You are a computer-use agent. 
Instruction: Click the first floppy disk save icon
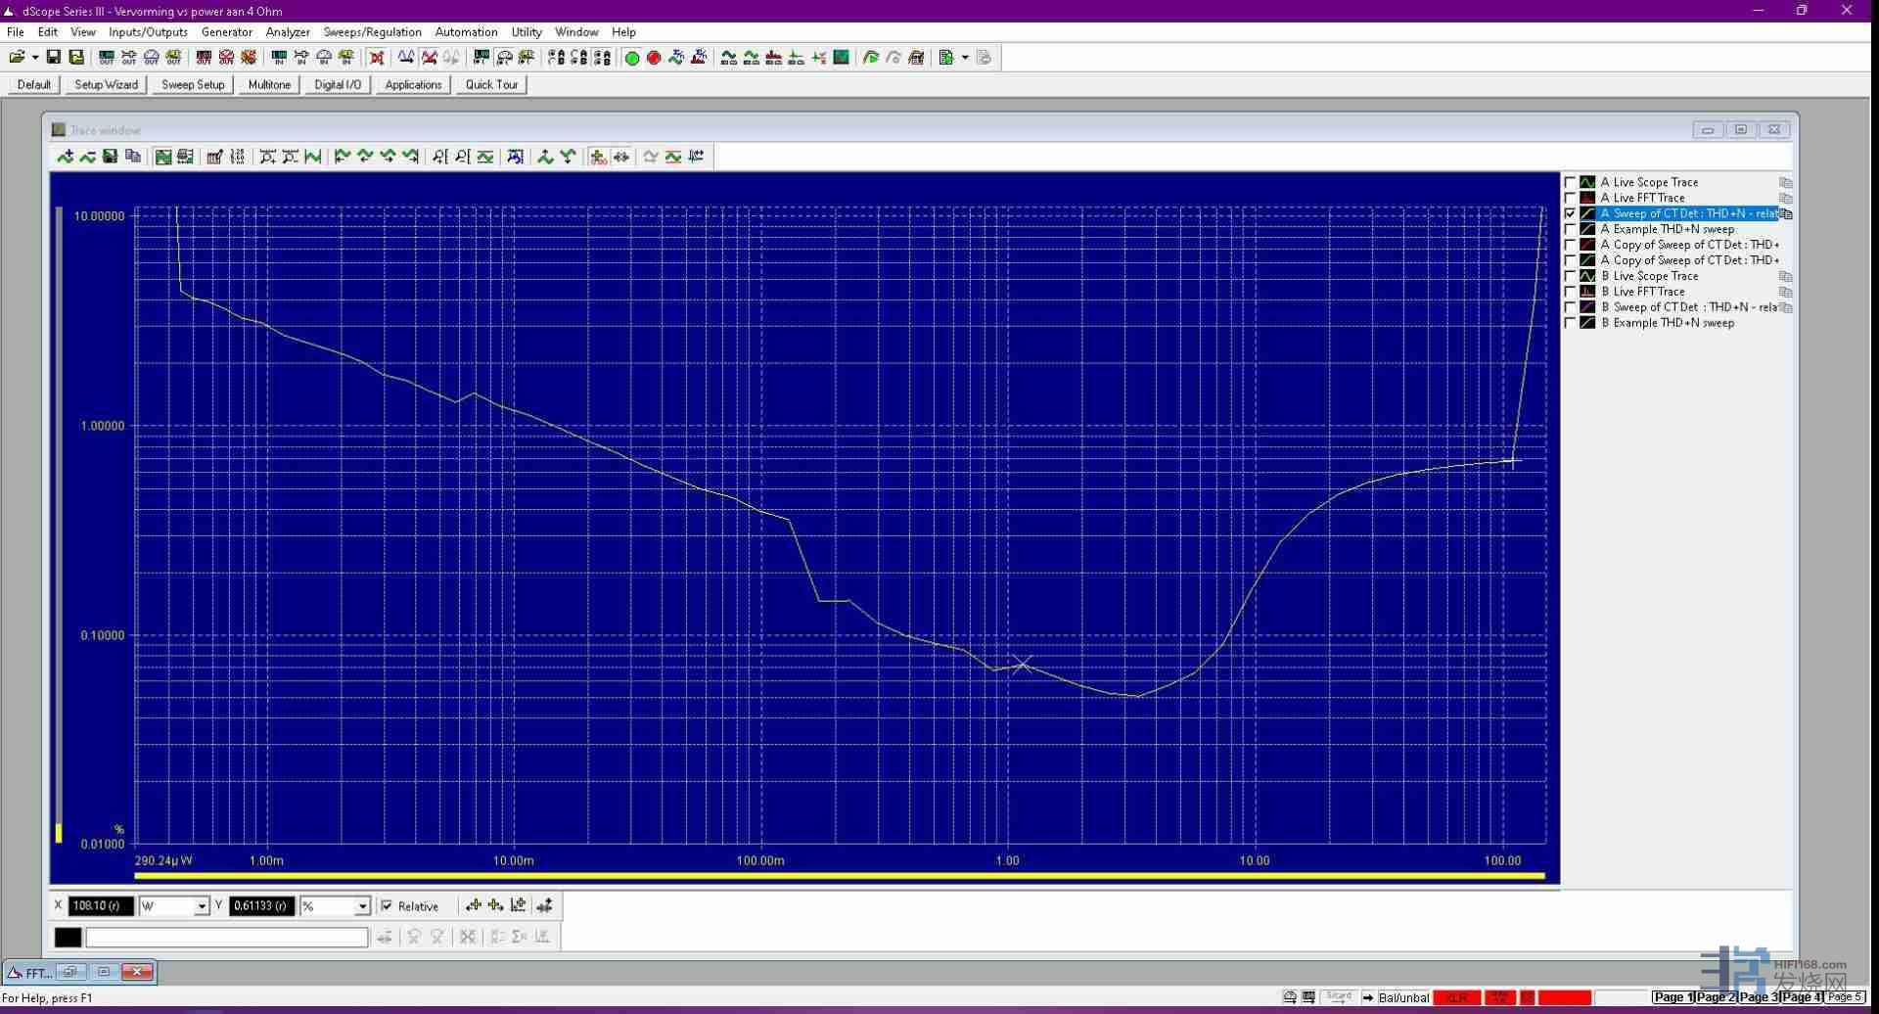pyautogui.click(x=54, y=58)
